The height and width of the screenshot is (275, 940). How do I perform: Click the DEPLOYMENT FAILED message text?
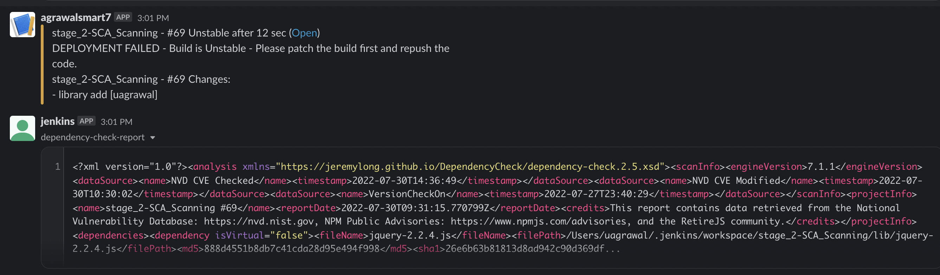click(x=251, y=56)
